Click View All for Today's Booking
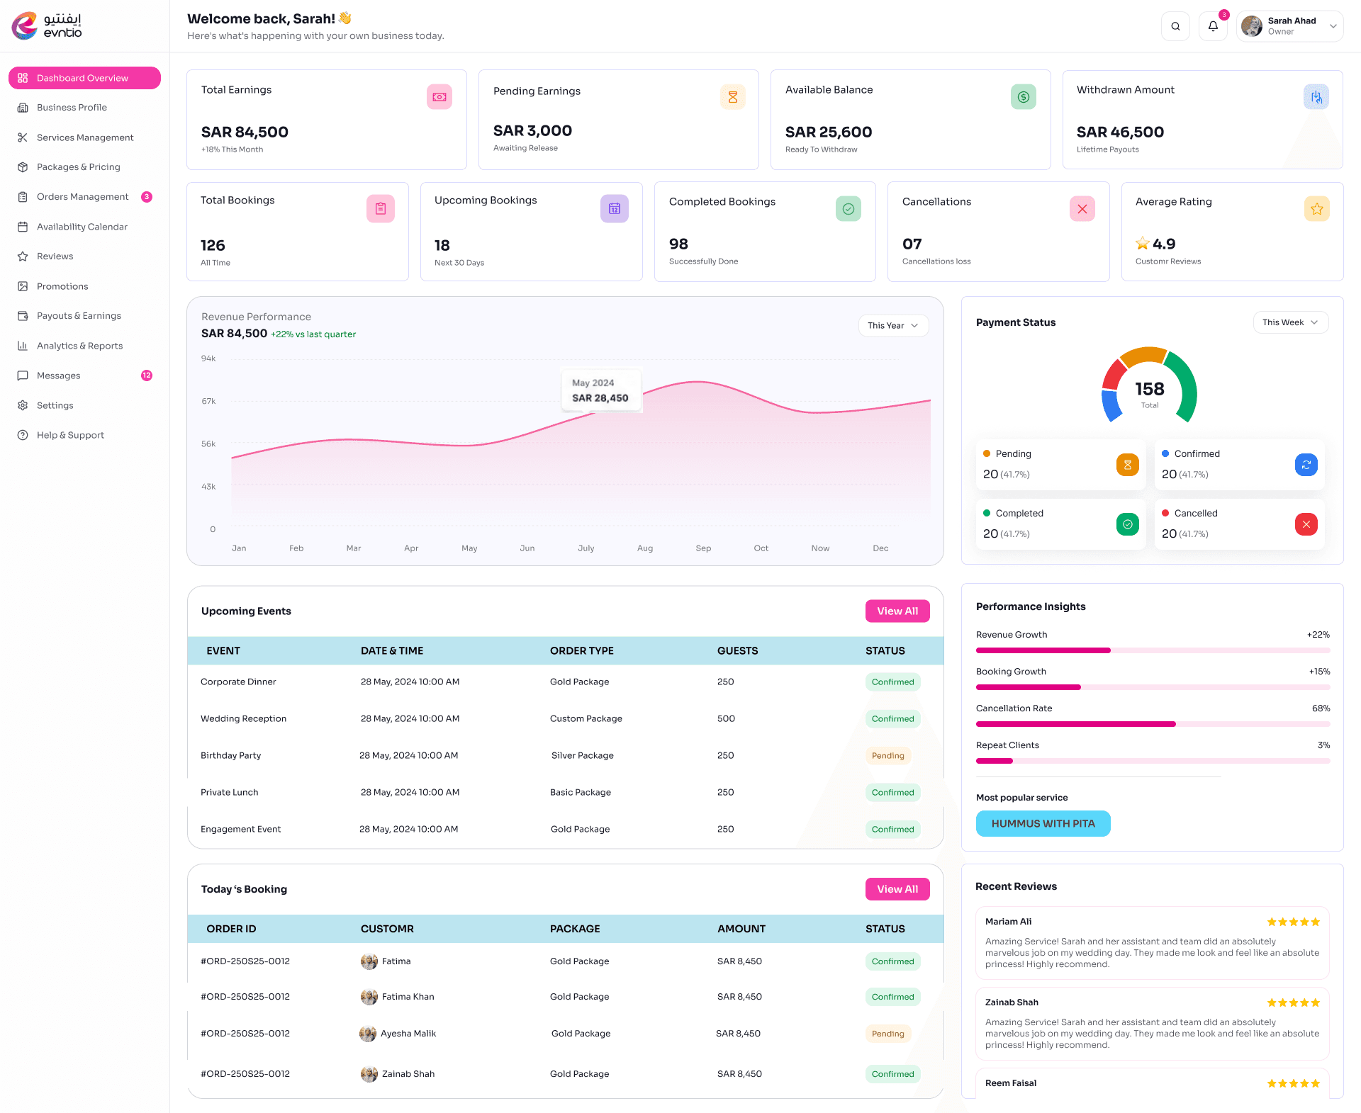Viewport: 1361px width, 1113px height. [897, 889]
